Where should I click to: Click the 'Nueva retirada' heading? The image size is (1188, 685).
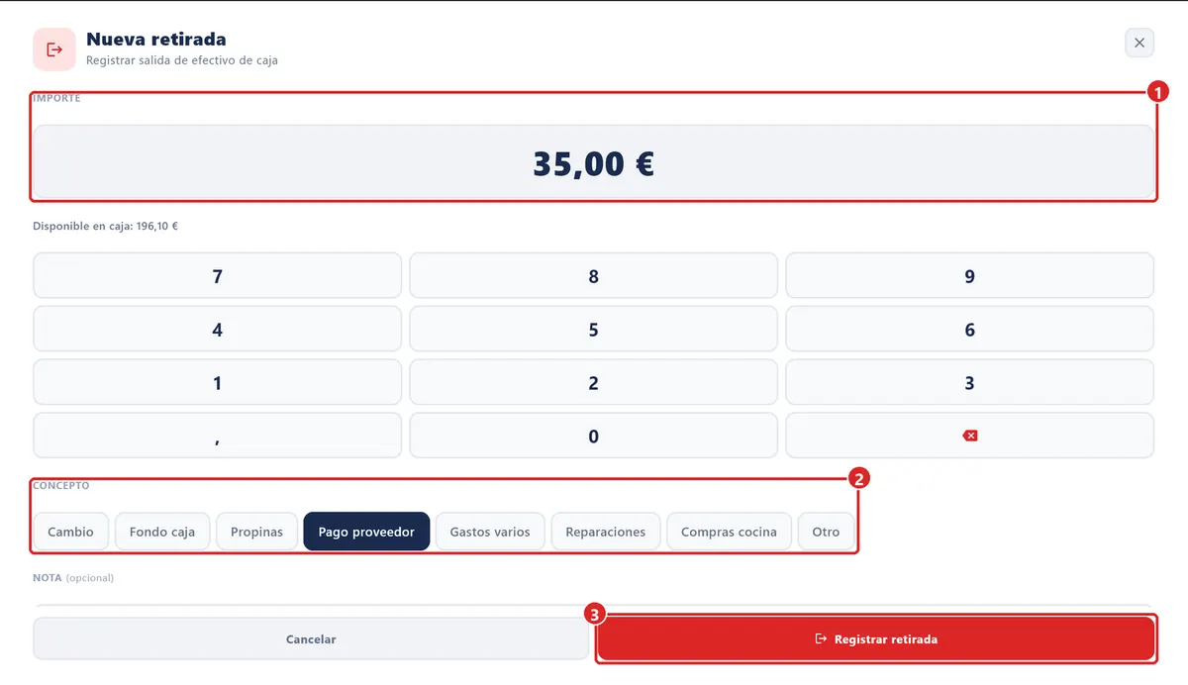click(156, 40)
